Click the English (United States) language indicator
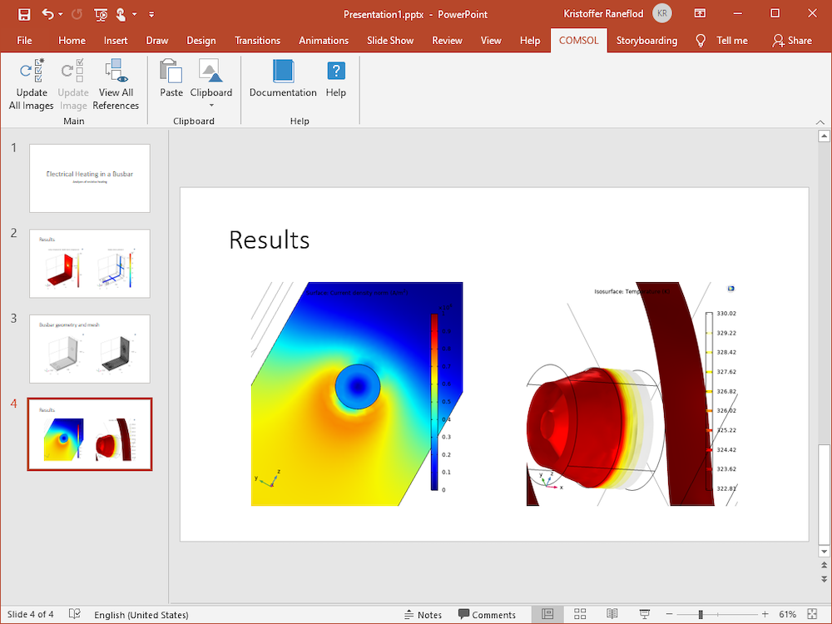This screenshot has height=624, width=832. coord(141,615)
